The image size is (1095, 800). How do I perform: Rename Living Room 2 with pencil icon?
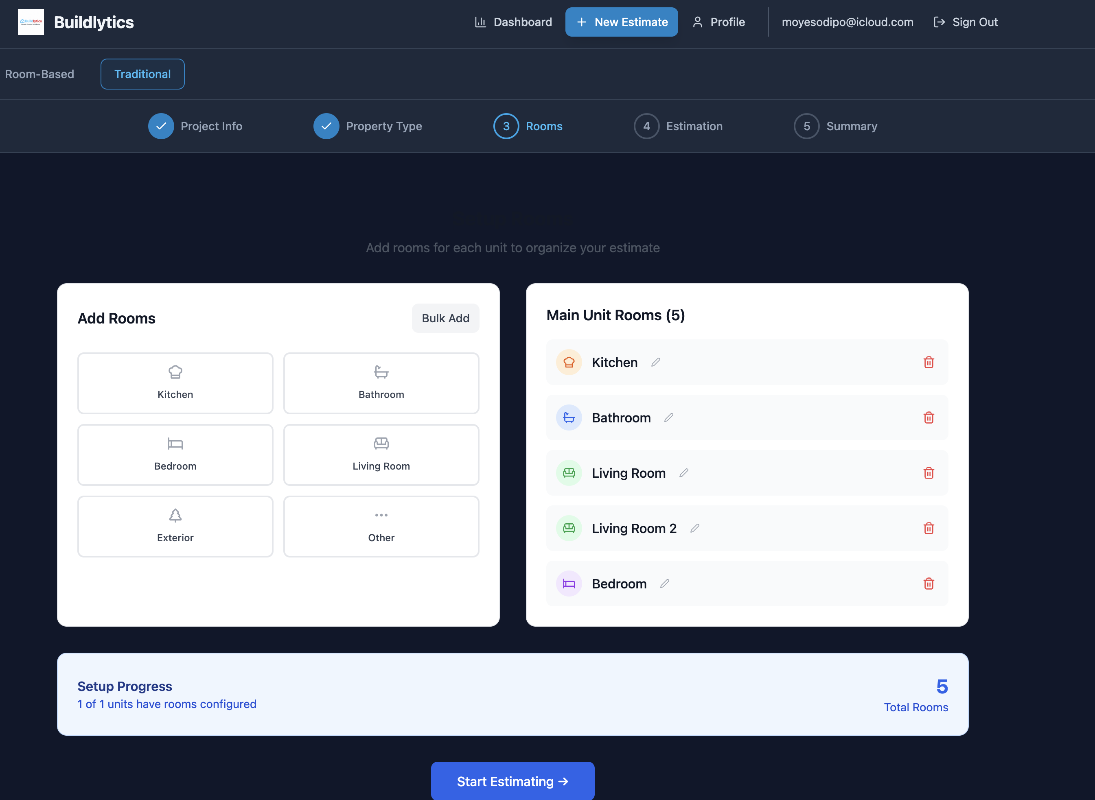coord(694,528)
